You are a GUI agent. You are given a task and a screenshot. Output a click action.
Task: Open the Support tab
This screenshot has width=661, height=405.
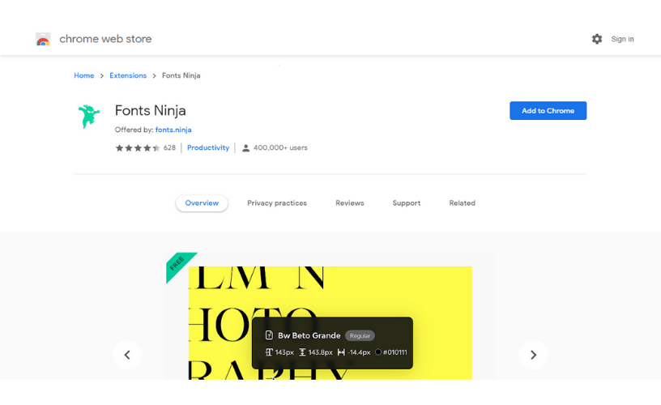pos(407,203)
